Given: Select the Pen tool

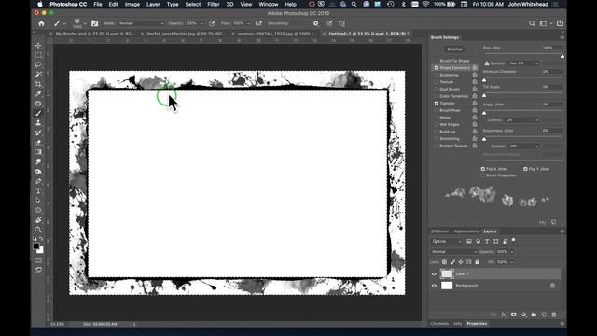Looking at the screenshot, I should (38, 181).
